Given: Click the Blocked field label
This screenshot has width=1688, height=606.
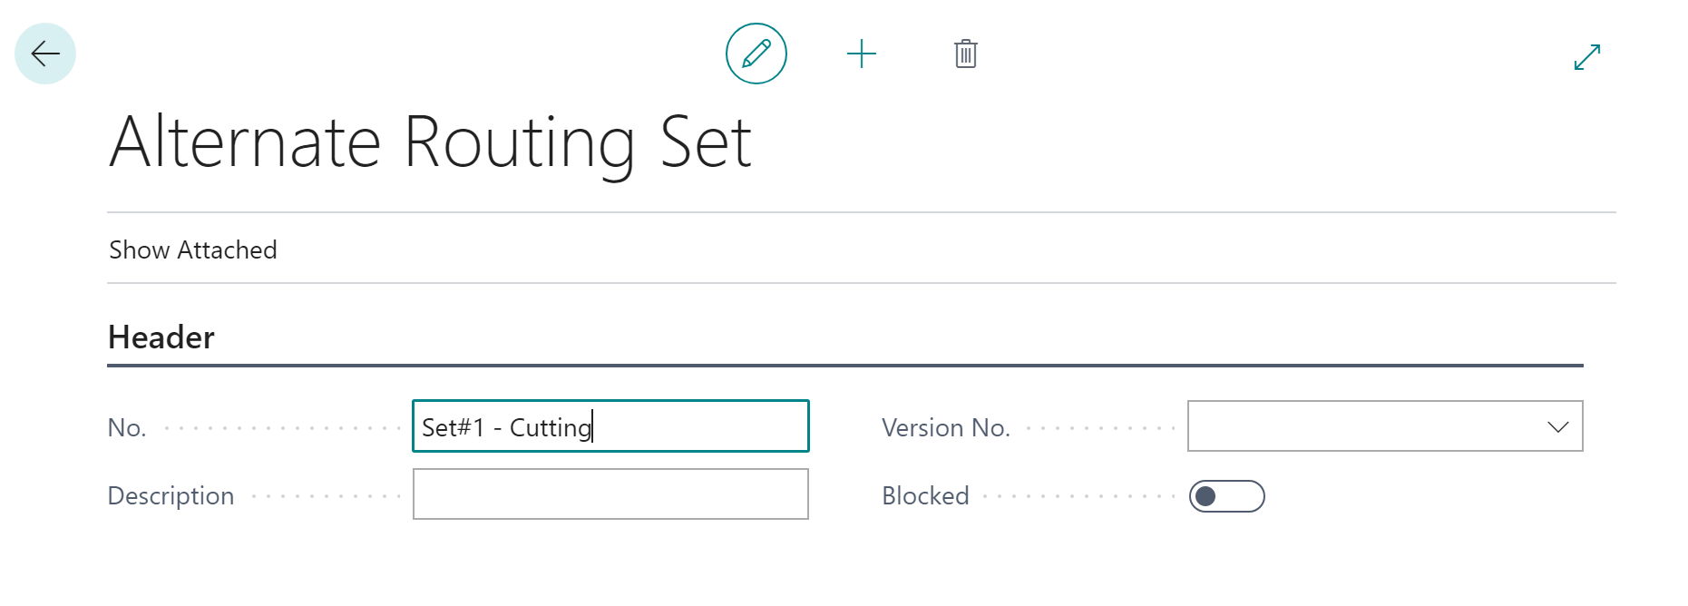Looking at the screenshot, I should point(925,496).
